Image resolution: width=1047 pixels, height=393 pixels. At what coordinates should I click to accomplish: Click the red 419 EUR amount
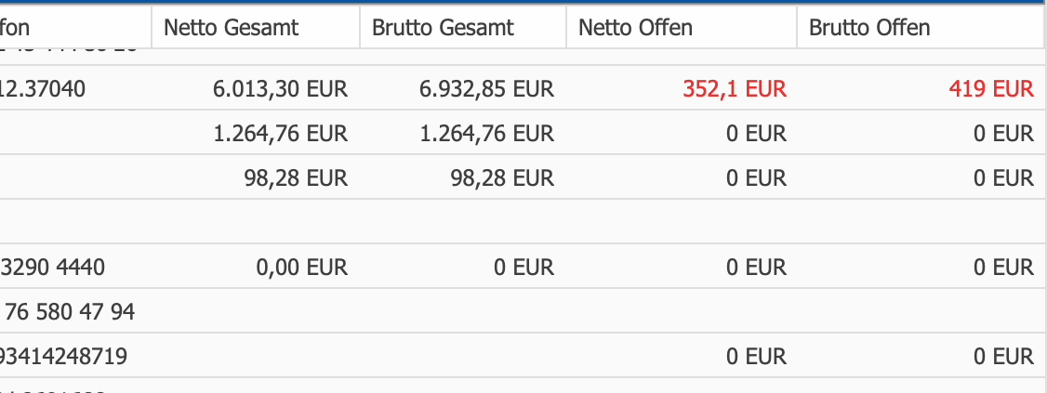coord(991,89)
